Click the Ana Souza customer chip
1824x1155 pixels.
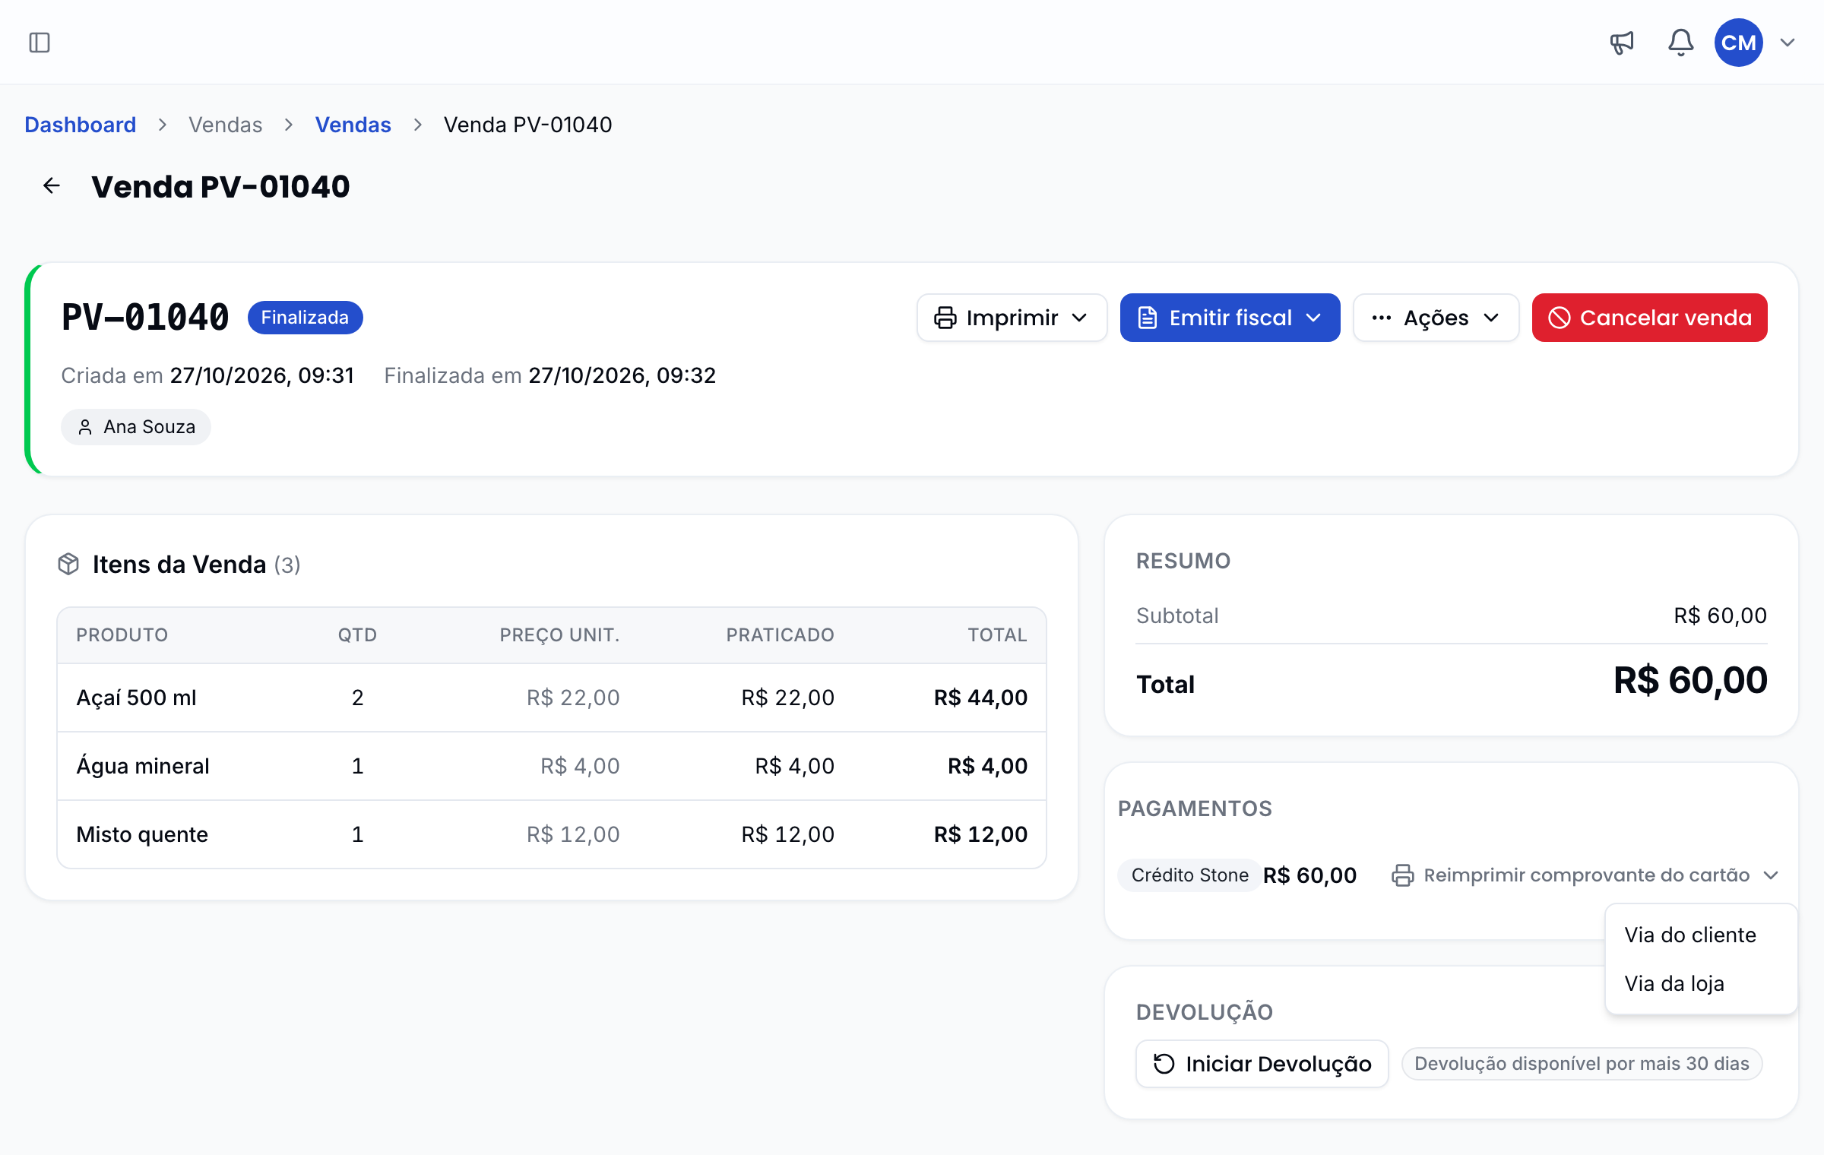click(x=136, y=427)
